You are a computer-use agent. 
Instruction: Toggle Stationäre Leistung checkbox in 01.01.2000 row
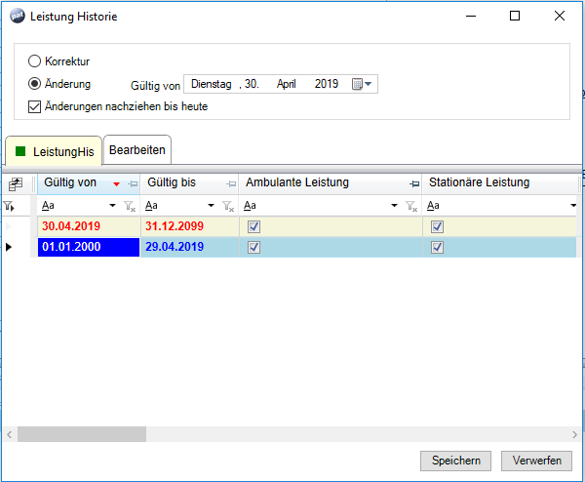tap(437, 247)
